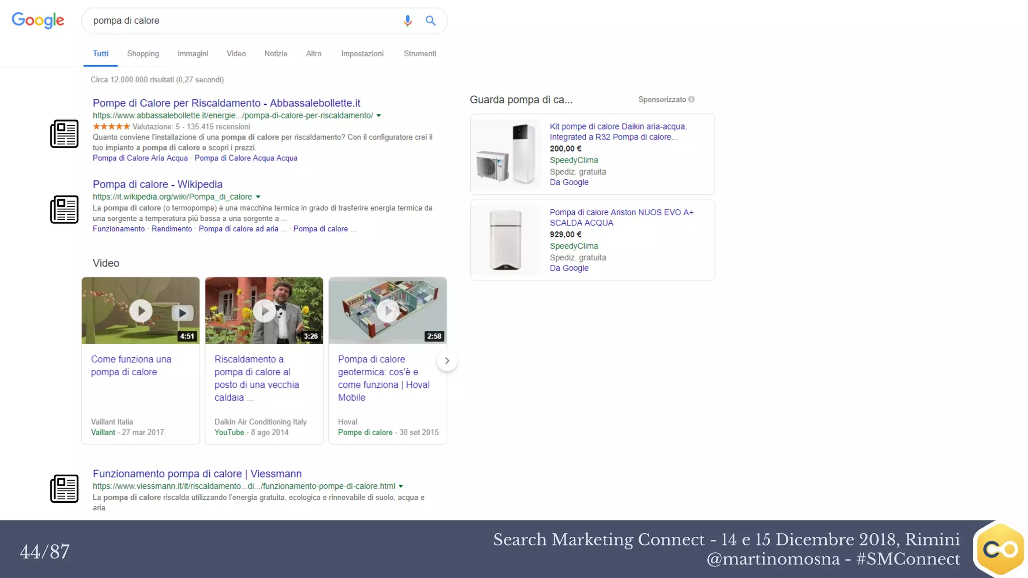1028x578 pixels.
Task: Open Pompa di calore Ariston NUOS EVO ad
Action: 621,218
